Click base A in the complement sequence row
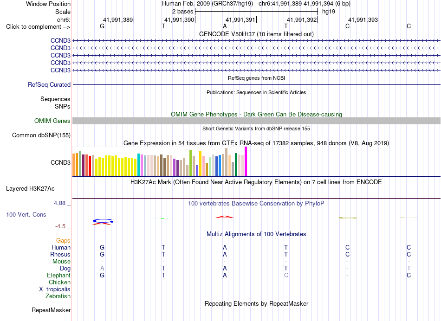 point(225,26)
